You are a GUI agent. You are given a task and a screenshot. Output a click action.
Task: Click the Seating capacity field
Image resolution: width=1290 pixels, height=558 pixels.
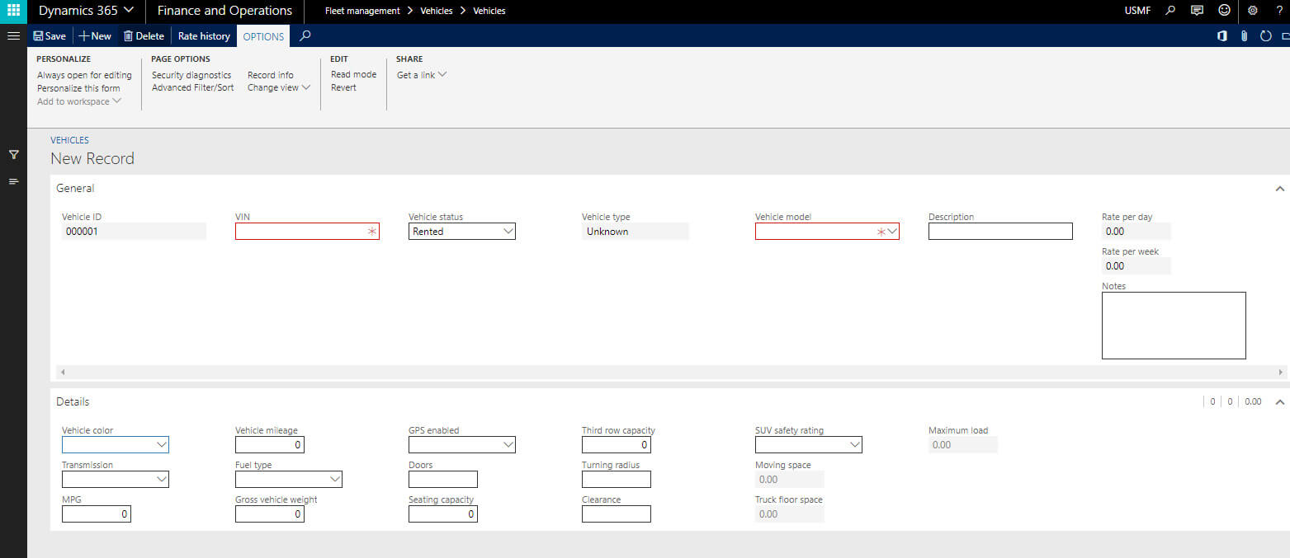[443, 514]
